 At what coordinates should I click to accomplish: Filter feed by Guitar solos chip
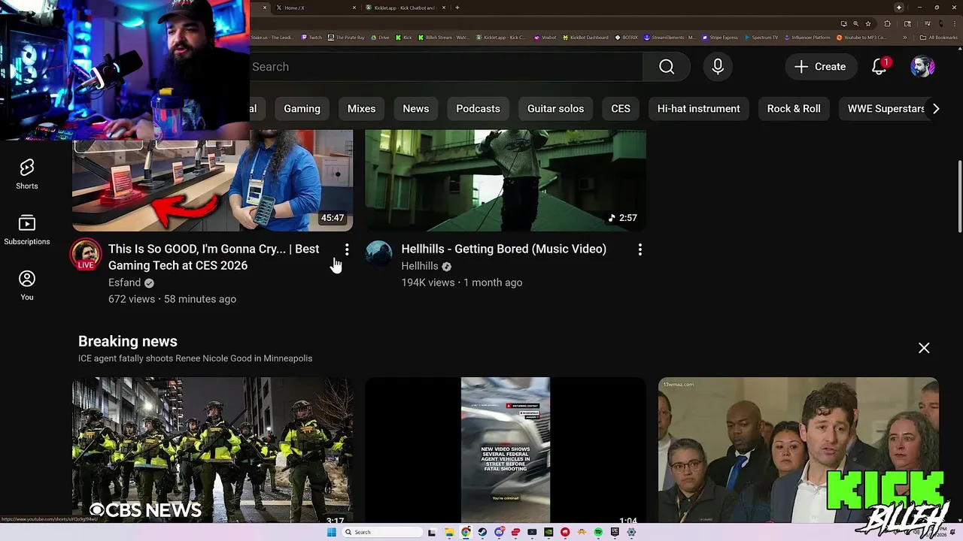point(555,109)
